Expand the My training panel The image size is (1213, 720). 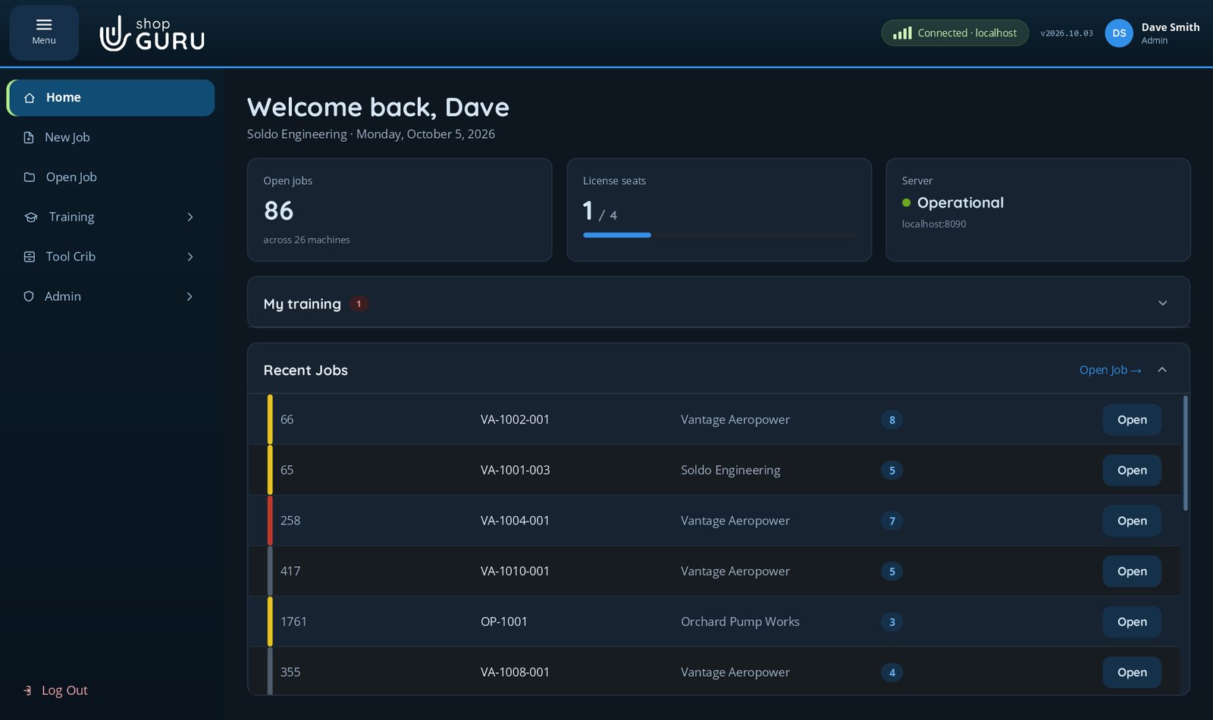coord(1162,303)
